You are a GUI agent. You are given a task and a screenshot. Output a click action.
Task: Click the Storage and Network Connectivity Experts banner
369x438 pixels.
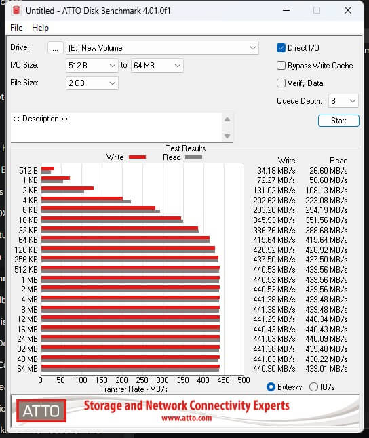coord(187,406)
